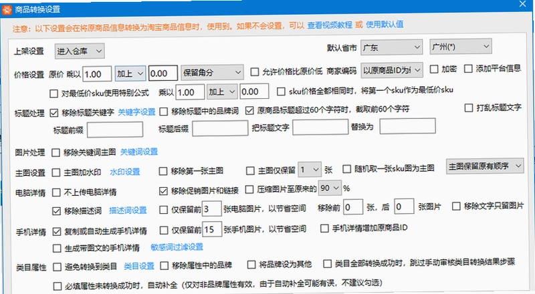Click the 把标题文字 input field
This screenshot has height=294, width=535.
[x=320, y=127]
